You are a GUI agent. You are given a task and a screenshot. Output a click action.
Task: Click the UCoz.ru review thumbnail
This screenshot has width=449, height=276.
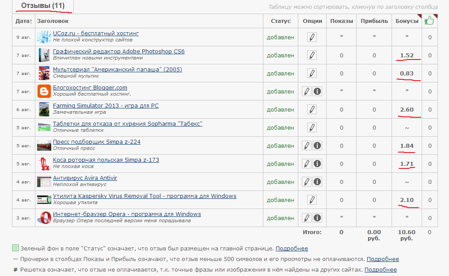[44, 37]
